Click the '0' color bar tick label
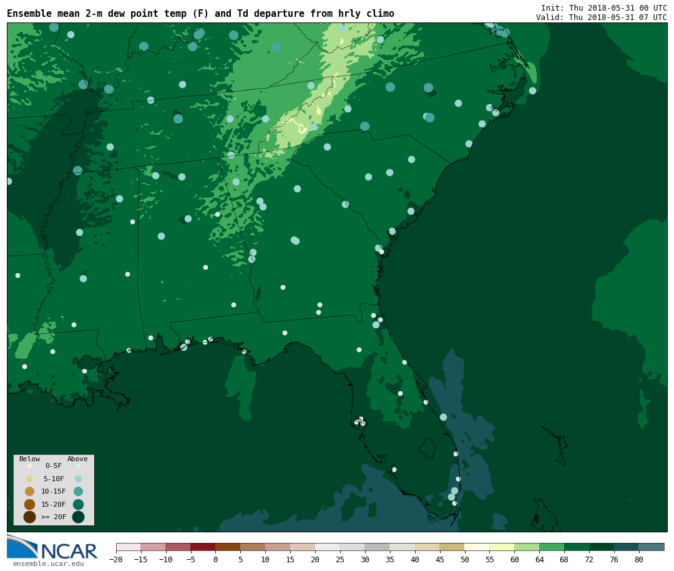Screen dimensions: 674x571 [x=215, y=559]
